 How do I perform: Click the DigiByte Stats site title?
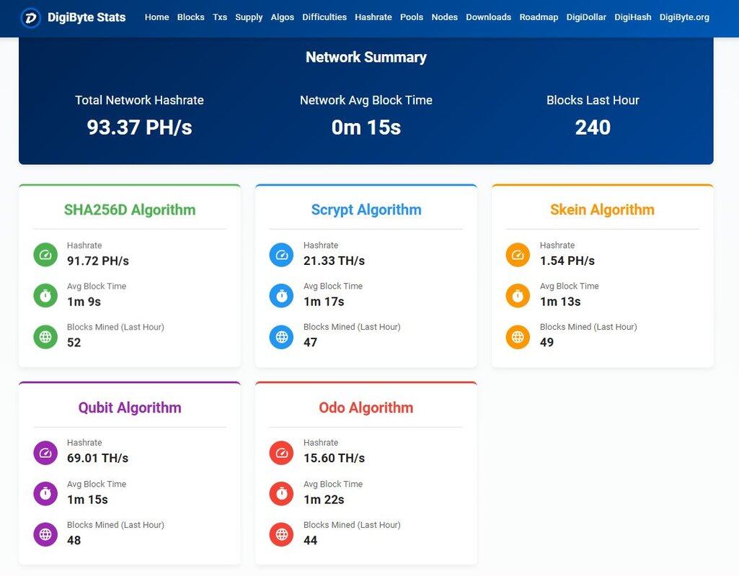pos(87,17)
